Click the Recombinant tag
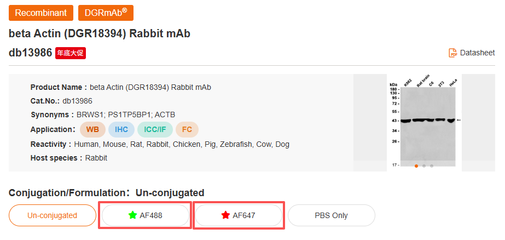 (x=41, y=13)
